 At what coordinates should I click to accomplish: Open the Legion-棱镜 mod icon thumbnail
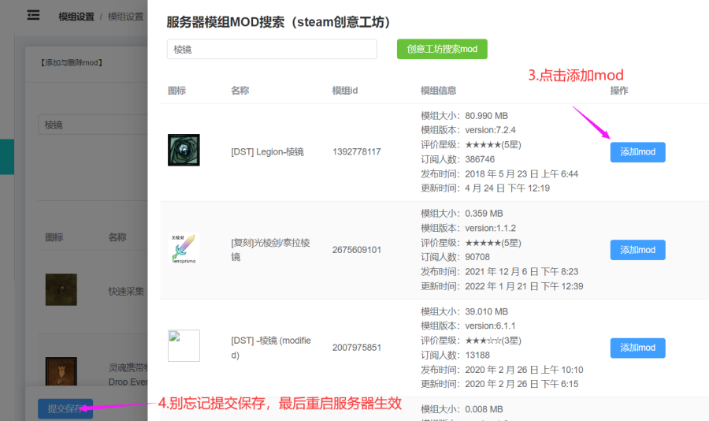pos(184,150)
